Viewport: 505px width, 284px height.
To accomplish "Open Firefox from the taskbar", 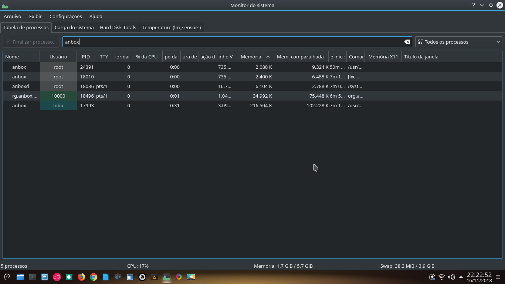I will tap(81, 277).
